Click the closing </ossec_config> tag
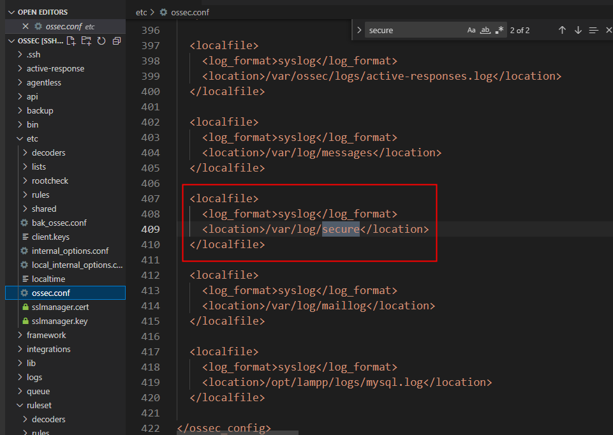The image size is (613, 435). (224, 429)
